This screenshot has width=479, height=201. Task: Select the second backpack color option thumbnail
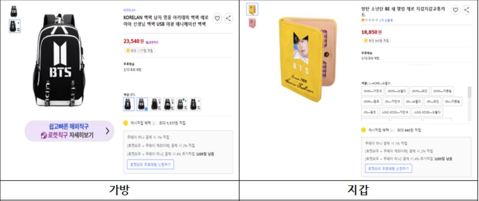click(x=142, y=104)
